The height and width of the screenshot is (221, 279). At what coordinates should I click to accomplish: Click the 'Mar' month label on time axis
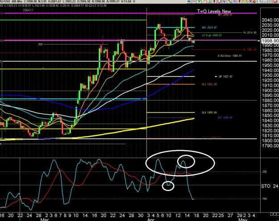point(45,220)
